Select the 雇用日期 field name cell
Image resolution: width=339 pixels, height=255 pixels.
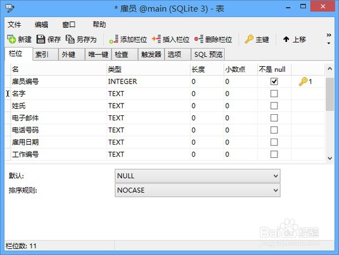[x=59, y=142]
